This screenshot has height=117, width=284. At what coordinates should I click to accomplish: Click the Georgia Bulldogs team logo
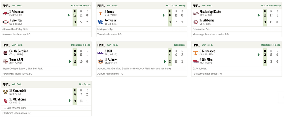tap(5, 22)
